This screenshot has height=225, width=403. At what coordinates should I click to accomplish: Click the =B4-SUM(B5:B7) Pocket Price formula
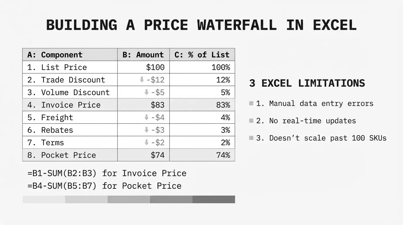point(105,186)
